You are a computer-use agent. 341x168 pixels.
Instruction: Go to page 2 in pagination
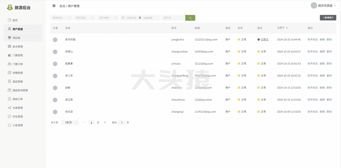point(98,123)
